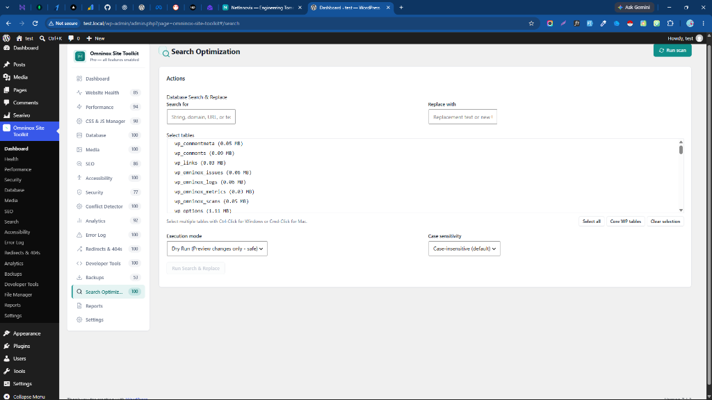Click the Search Optimization magnifier icon in panel
The image size is (712, 400).
(x=79, y=292)
